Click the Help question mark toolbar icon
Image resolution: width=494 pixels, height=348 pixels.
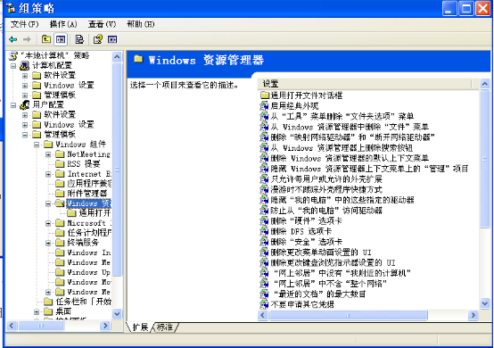(98, 39)
